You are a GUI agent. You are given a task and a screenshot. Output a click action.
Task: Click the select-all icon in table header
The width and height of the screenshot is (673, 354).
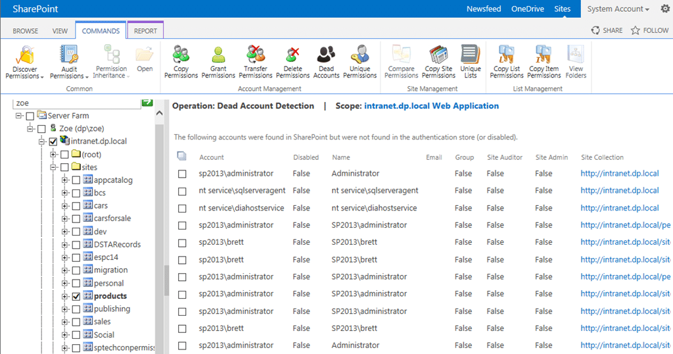point(181,156)
